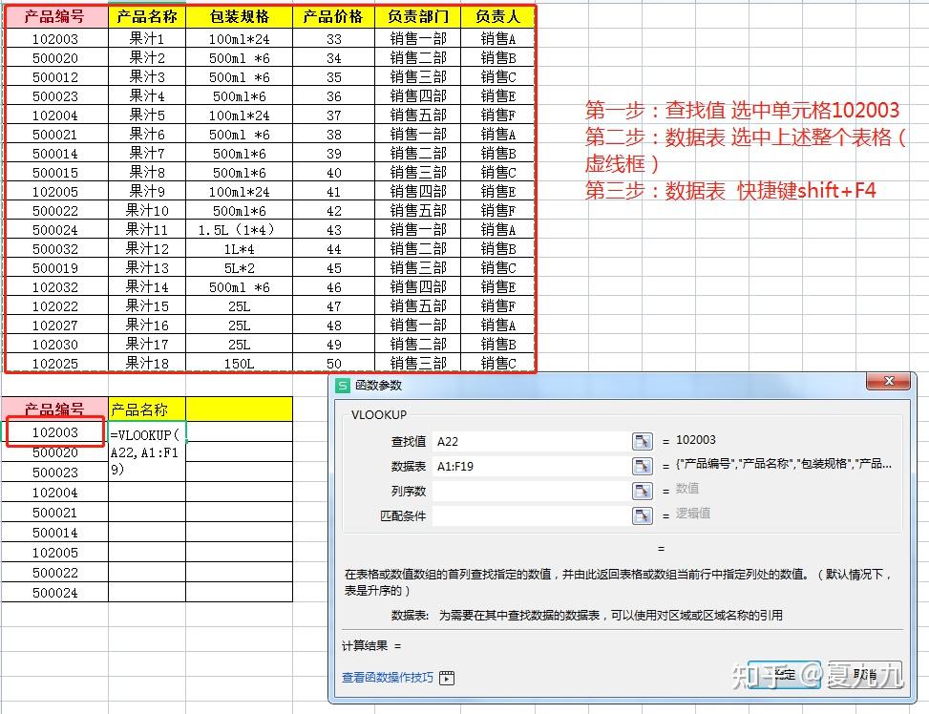
Task: Select cell 500023 in the lower table
Action: 55,472
